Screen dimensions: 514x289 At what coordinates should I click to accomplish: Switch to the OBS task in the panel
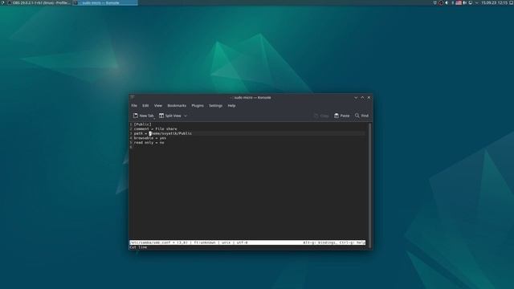[39, 2]
